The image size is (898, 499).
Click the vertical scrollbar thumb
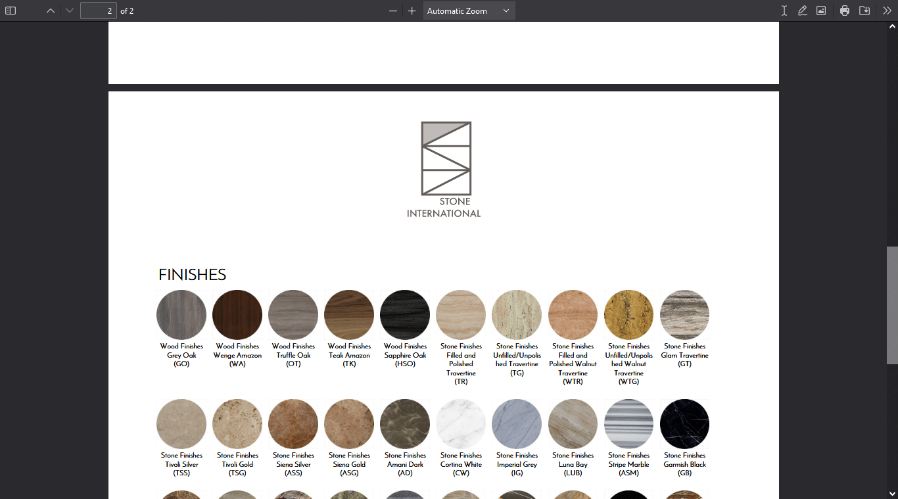pos(892,305)
